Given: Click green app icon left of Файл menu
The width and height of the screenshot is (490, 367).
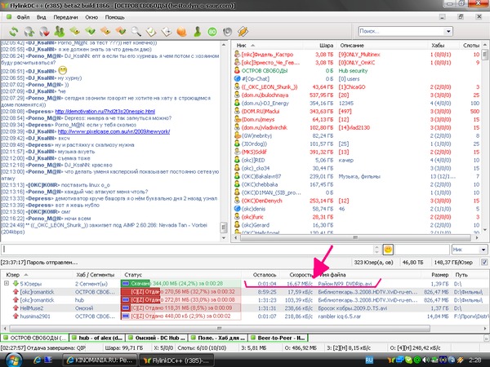Looking at the screenshot, I should [x=9, y=17].
